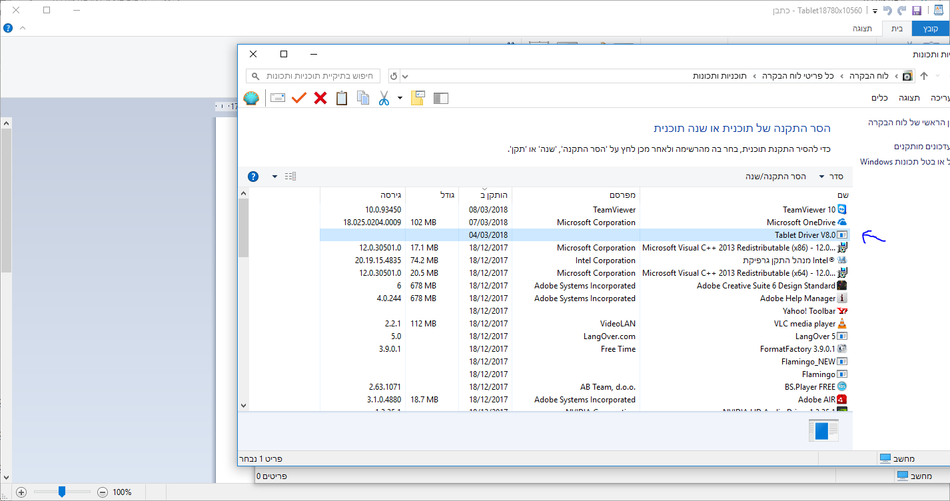Click the WordPad zoom slider handle
Image resolution: width=950 pixels, height=501 pixels.
coord(62,492)
